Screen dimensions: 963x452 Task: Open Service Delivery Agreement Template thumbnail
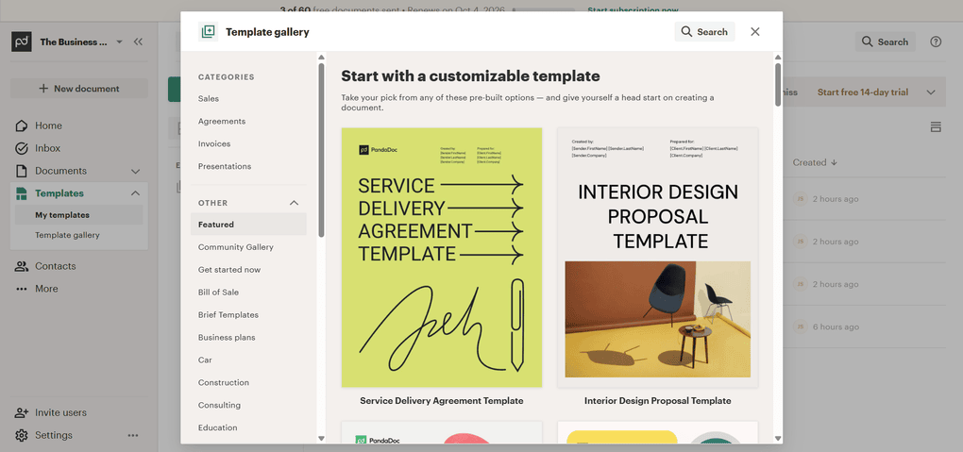442,258
